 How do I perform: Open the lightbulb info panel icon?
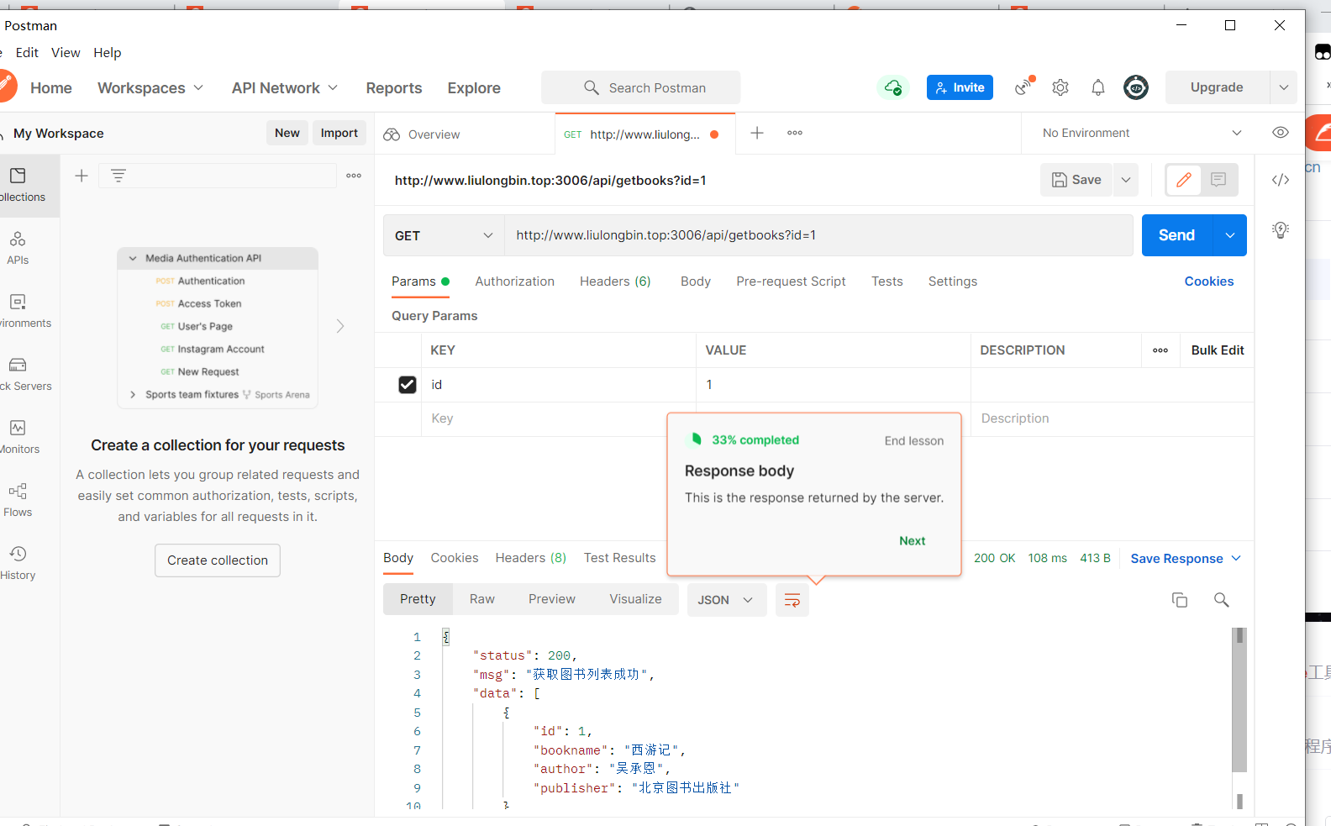click(1281, 230)
